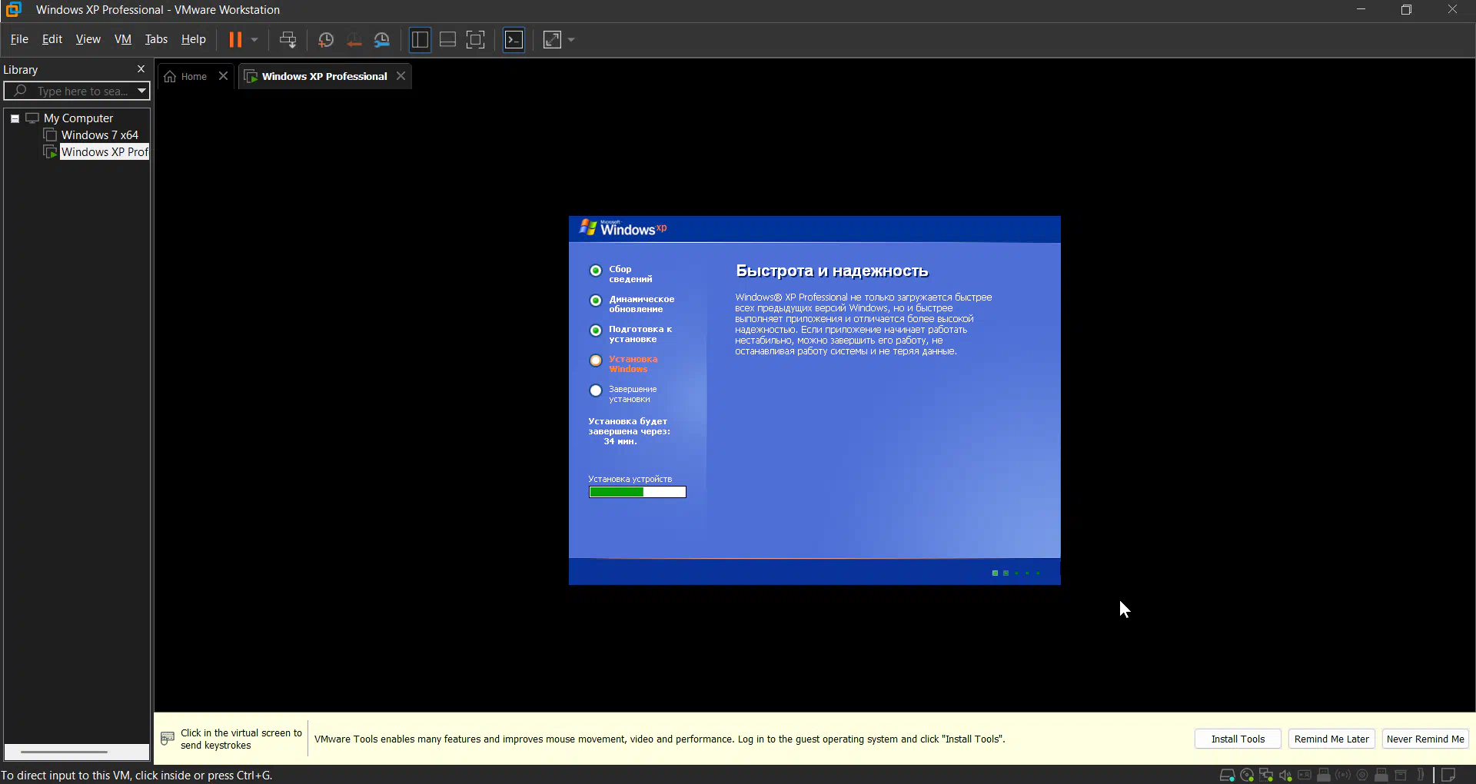The width and height of the screenshot is (1476, 784).
Task: Open the library search filter dropdown
Action: click(x=141, y=91)
